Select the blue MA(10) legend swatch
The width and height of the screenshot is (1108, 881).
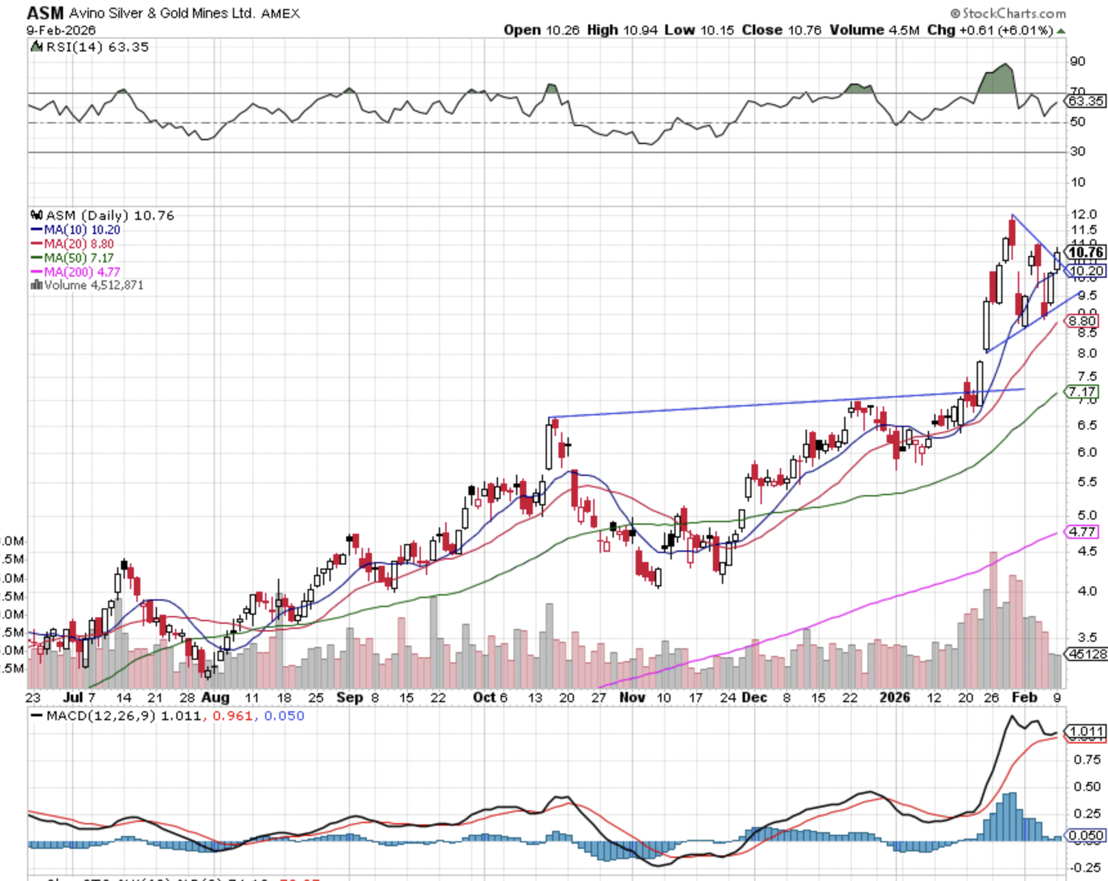(37, 230)
